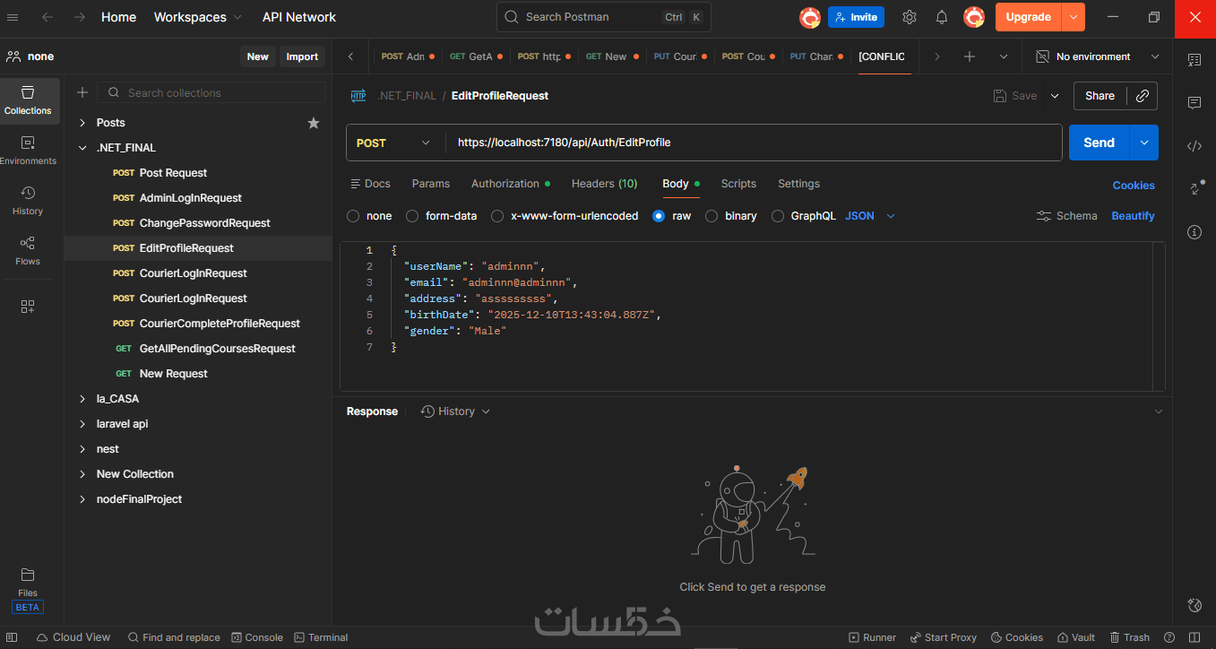Screen dimensions: 1216x649
Task: Open the Collections sidebar panel
Action: tap(28, 100)
